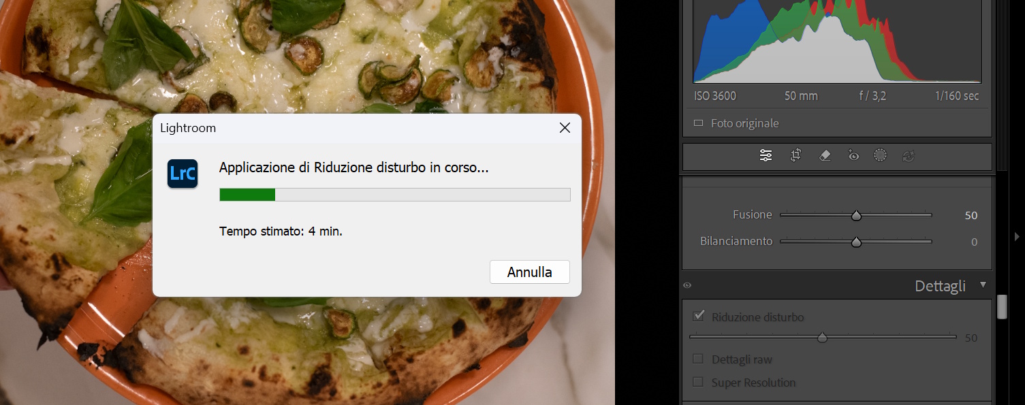This screenshot has width=1025, height=405.
Task: Click the Dettagli panel title
Action: (940, 287)
